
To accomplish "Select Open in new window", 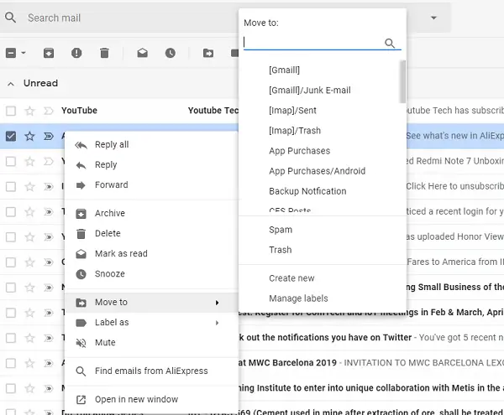I will coord(151,400).
